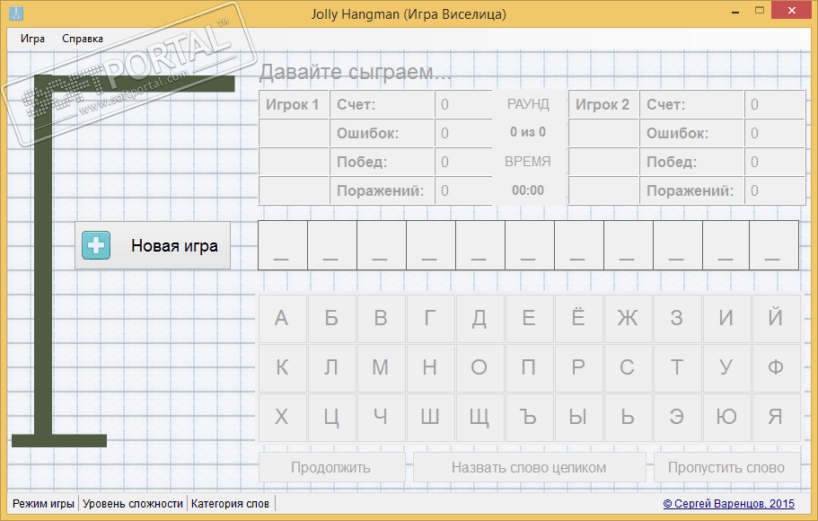Select letter У

pyautogui.click(x=726, y=368)
